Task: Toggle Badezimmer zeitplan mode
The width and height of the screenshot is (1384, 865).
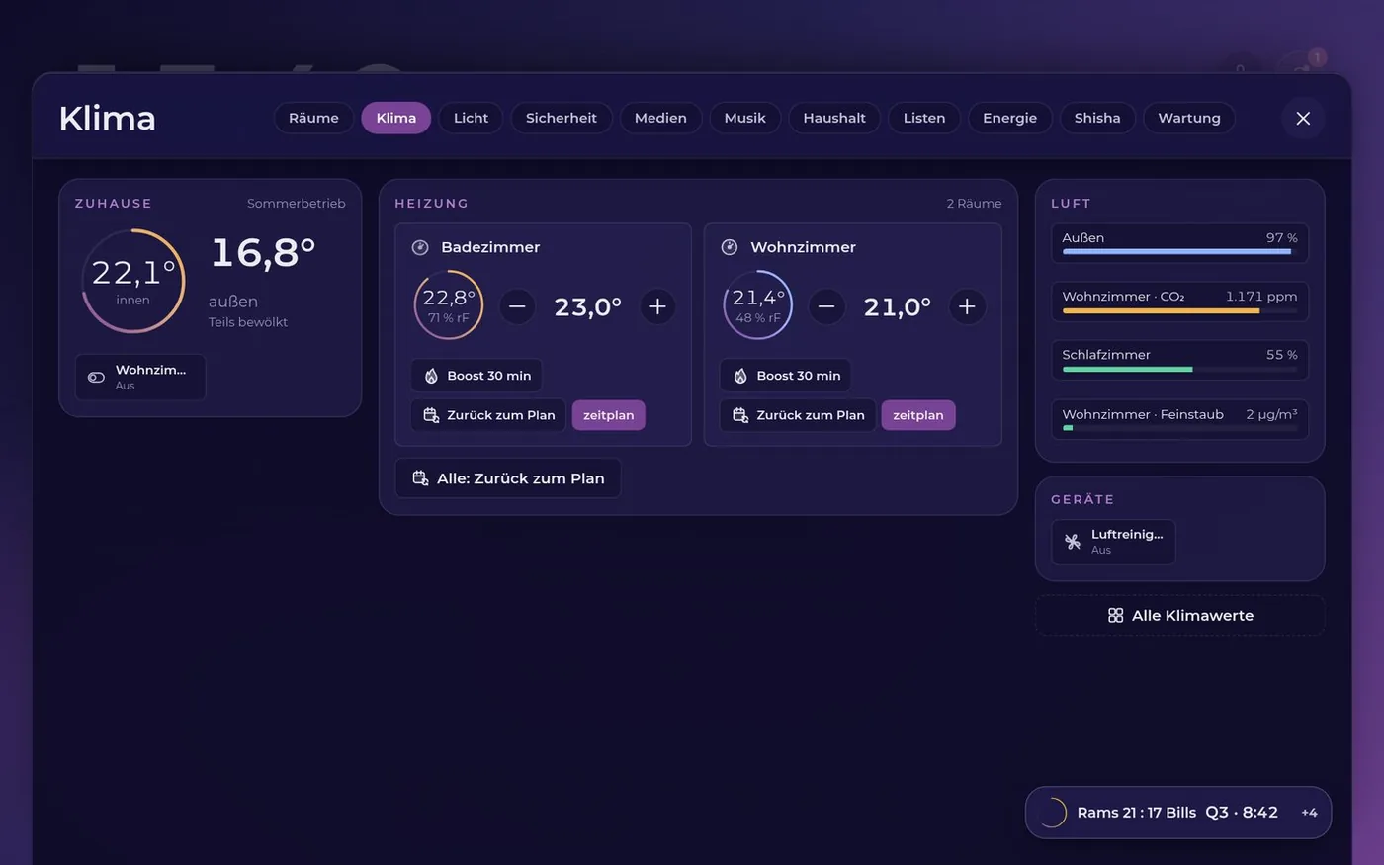Action: (x=609, y=415)
